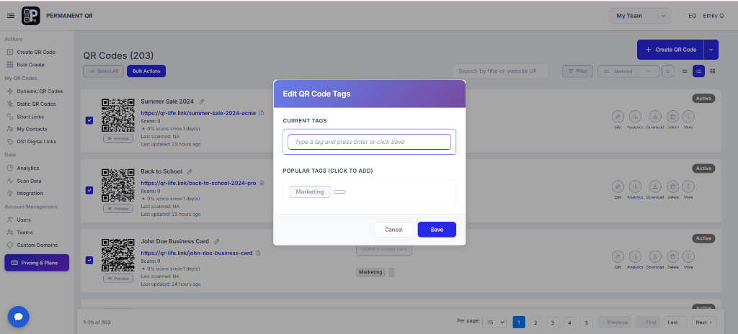This screenshot has height=334, width=738.
Task: Switch to compact row view icon
Action: [x=685, y=71]
